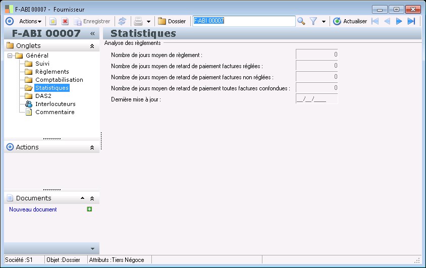This screenshot has width=426, height=268.
Task: Click the Documents panel up arrow
Action: pyautogui.click(x=83, y=198)
